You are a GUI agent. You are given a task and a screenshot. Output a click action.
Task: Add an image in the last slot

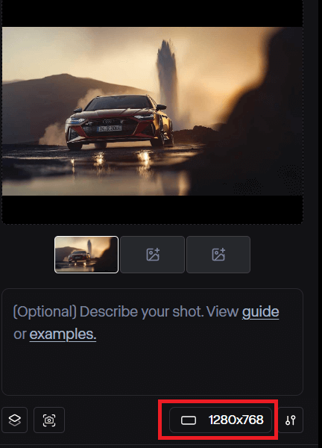[218, 255]
